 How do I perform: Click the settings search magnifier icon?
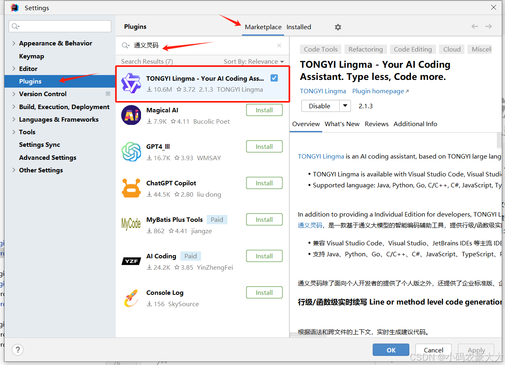16,26
